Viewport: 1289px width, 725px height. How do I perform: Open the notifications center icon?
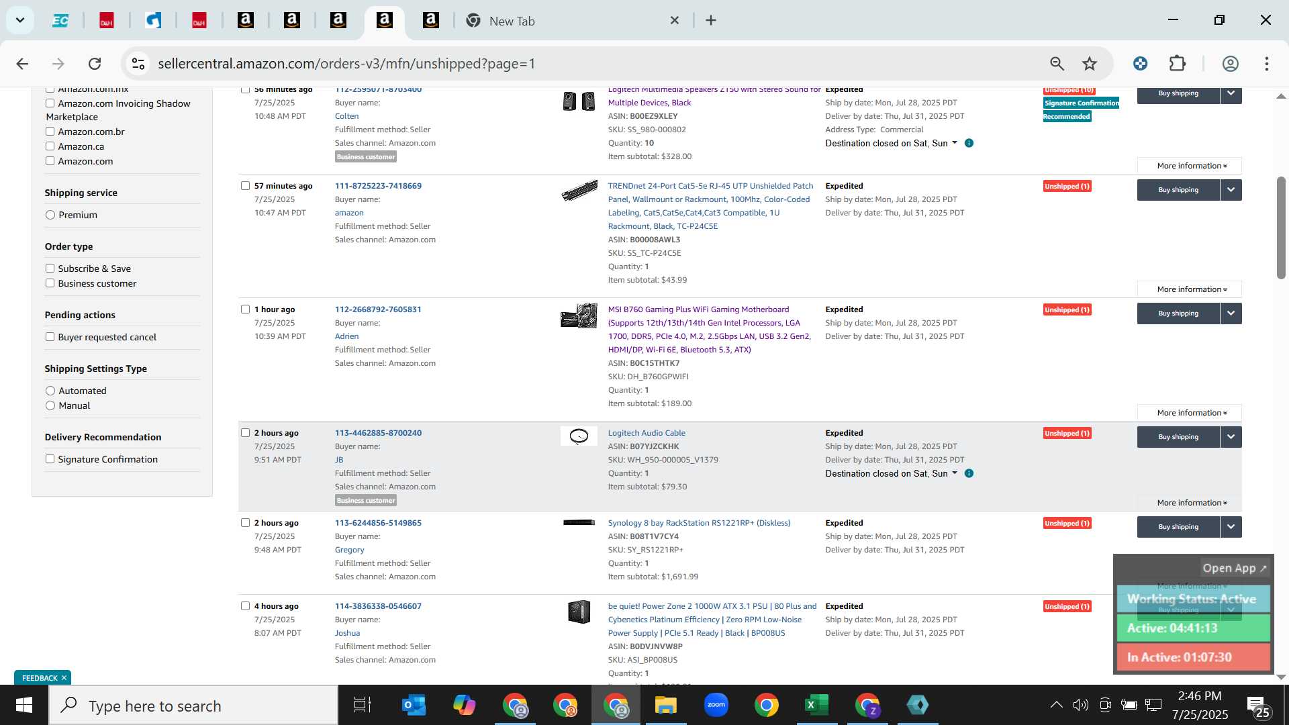[x=1257, y=706]
